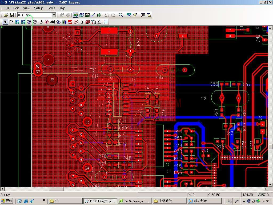
Task: Open the Tools menu
Action: 51,8
